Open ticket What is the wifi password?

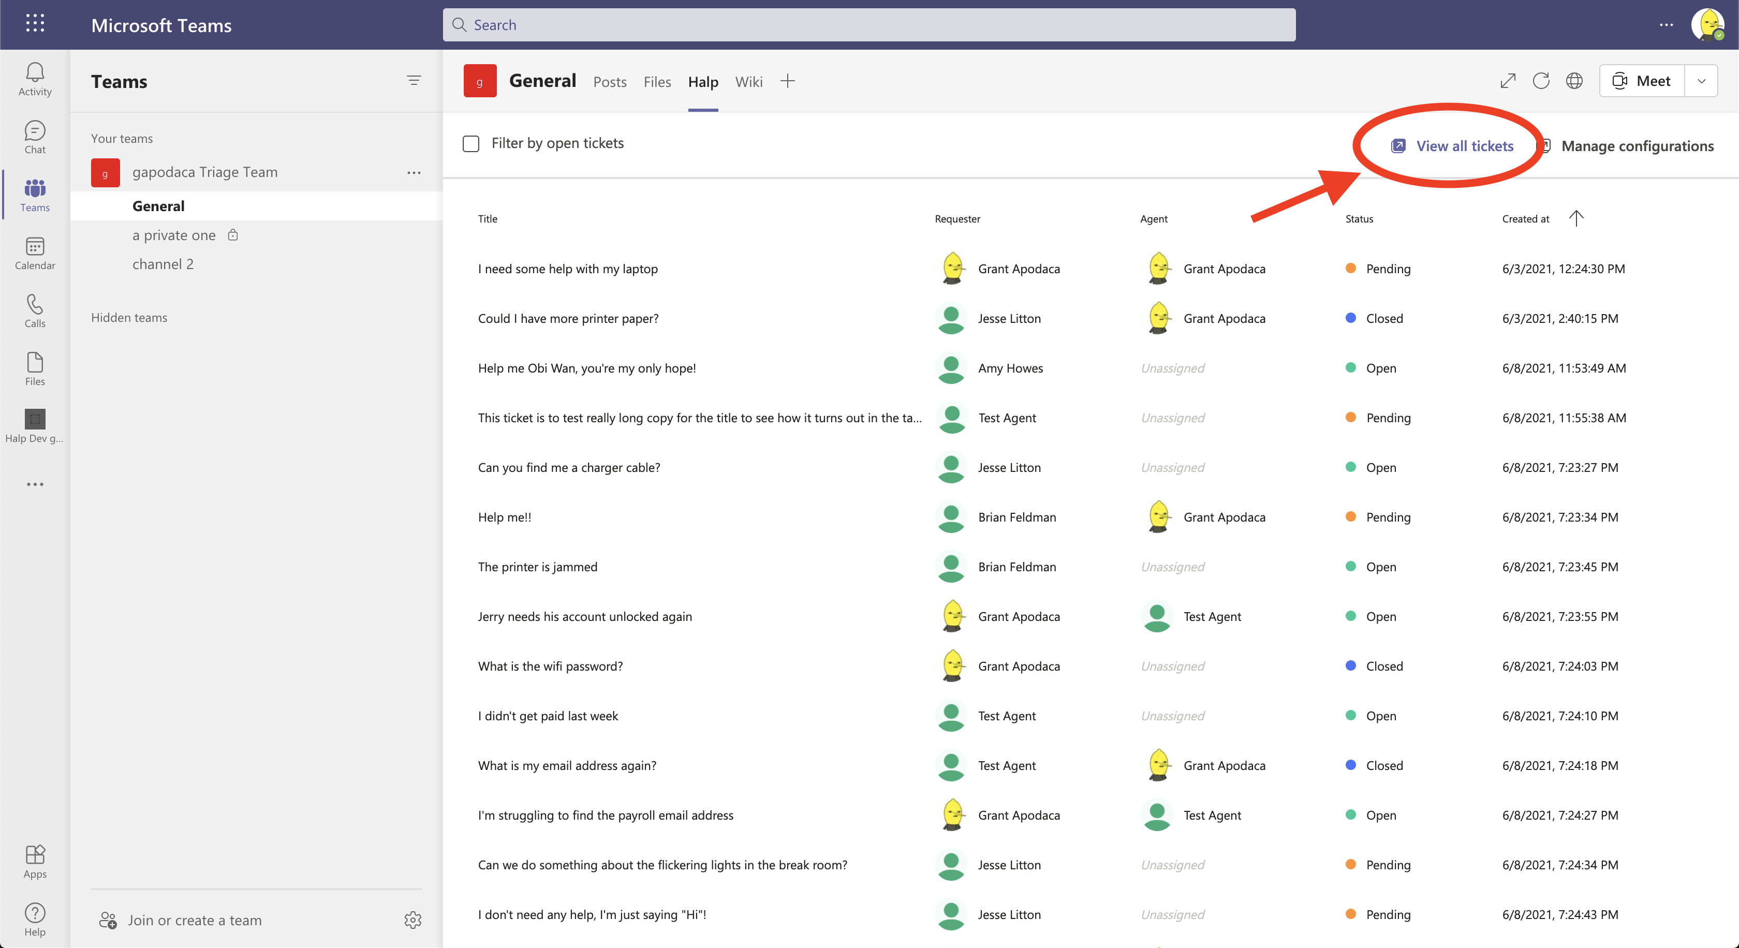550,666
